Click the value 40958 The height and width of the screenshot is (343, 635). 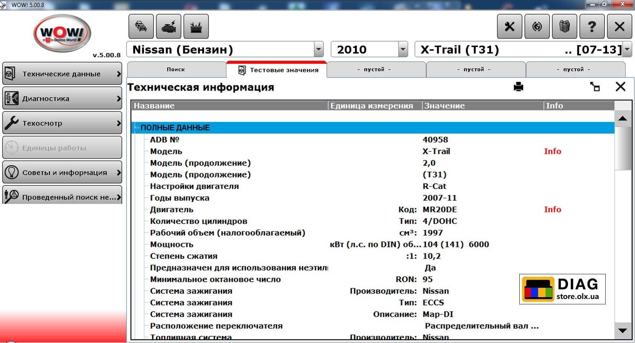click(x=435, y=140)
